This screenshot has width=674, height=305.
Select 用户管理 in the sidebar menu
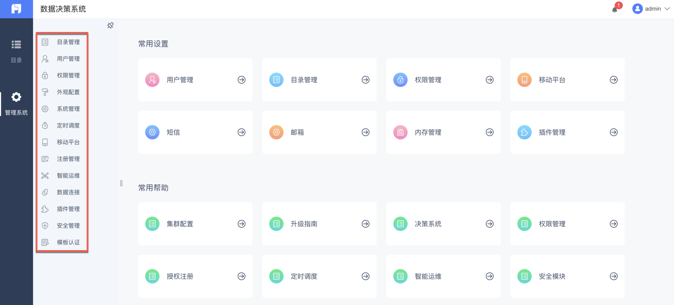pyautogui.click(x=68, y=59)
